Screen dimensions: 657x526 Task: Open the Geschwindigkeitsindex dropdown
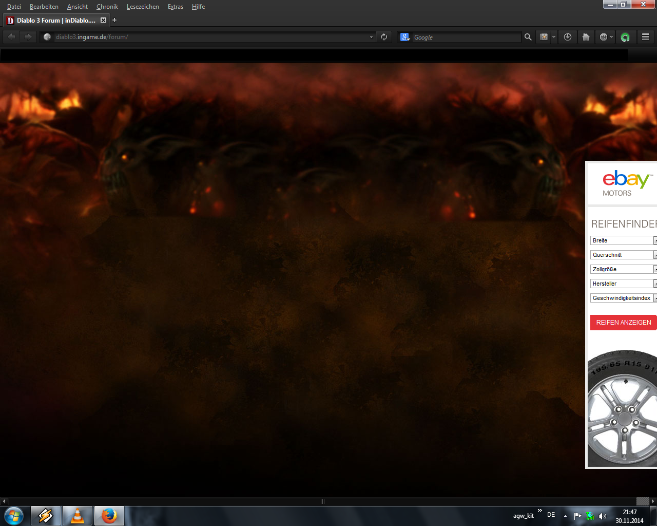pos(624,298)
